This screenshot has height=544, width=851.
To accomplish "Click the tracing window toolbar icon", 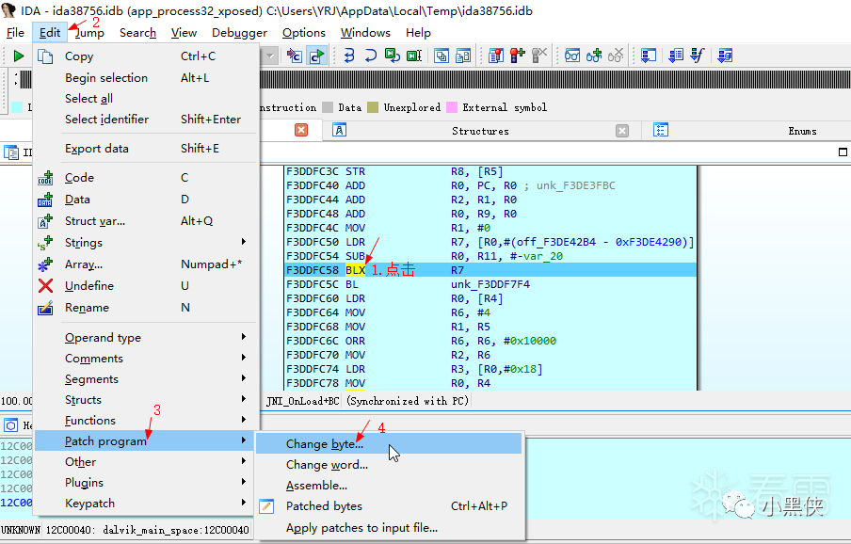I will [649, 56].
